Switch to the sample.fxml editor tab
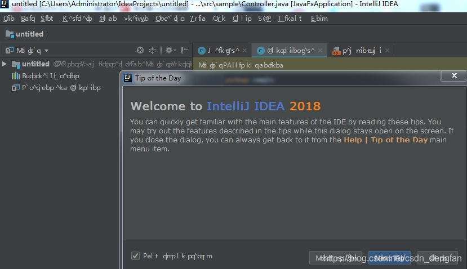This screenshot has height=269, width=467. (x=362, y=51)
